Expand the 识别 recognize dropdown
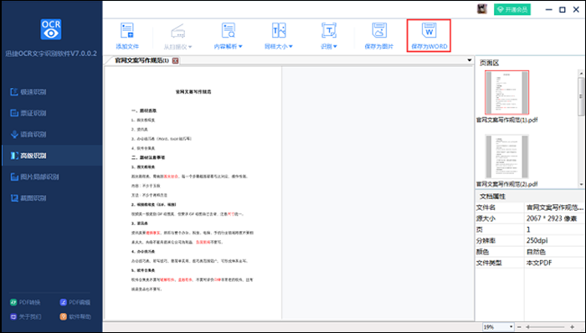 coord(335,47)
